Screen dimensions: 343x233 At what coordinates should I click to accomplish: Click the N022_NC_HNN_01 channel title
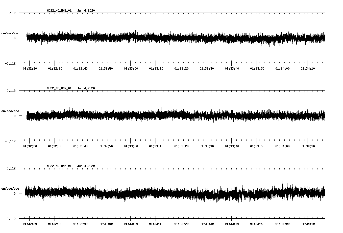click(x=59, y=88)
